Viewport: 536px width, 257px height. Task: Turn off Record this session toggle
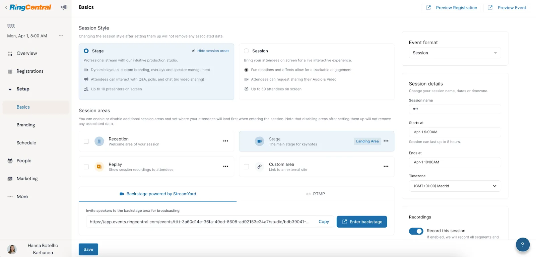(416, 231)
